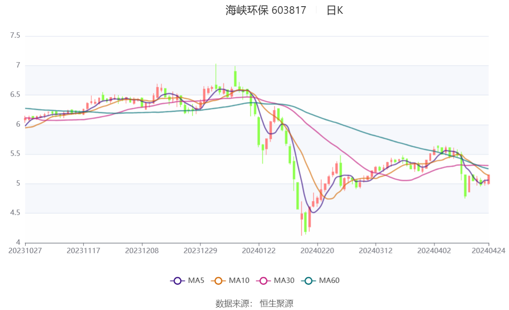Click the pink MA30 legend circle
Screen dimensions: 509x310
264,281
